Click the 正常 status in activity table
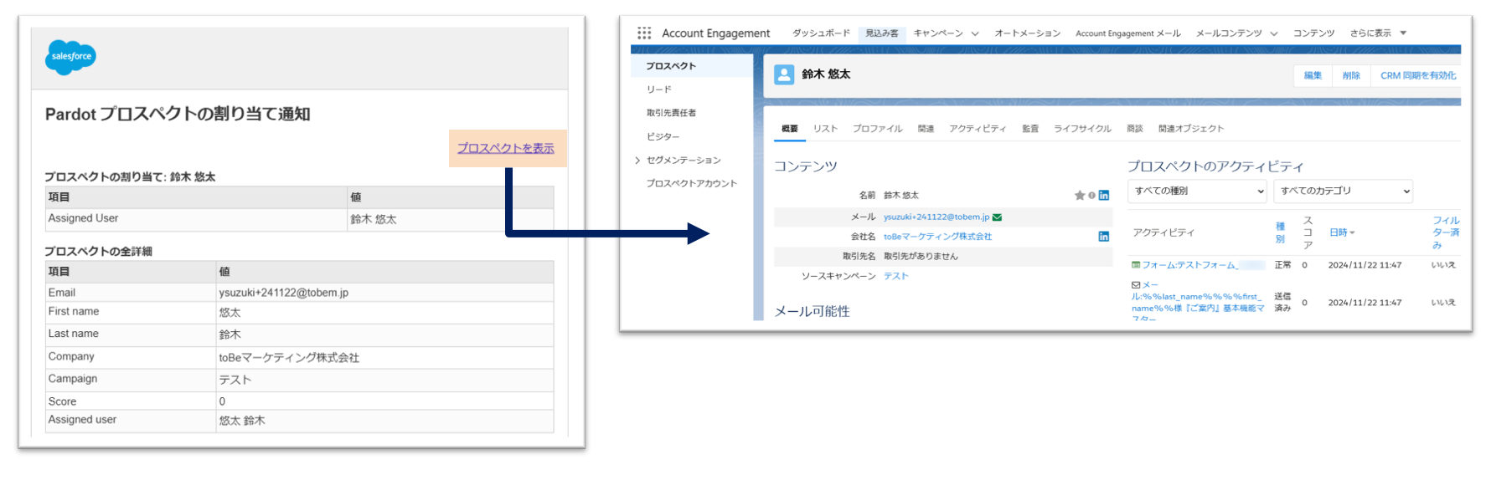Image resolution: width=1491 pixels, height=480 pixels. point(1282,265)
